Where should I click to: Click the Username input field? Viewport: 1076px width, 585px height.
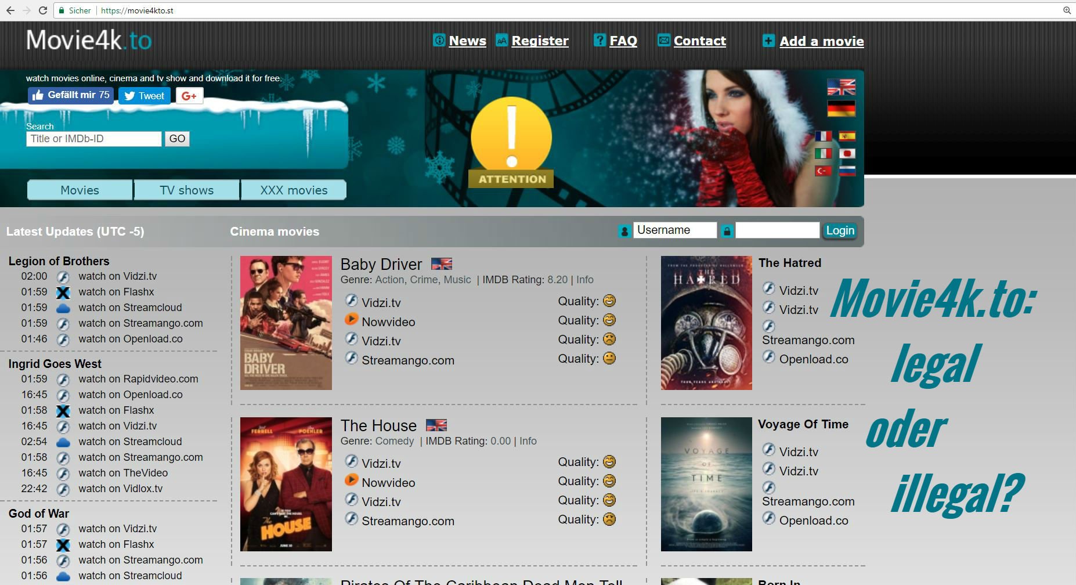pyautogui.click(x=675, y=230)
